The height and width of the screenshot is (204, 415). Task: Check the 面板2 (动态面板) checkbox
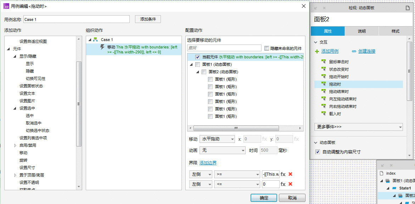(x=204, y=72)
